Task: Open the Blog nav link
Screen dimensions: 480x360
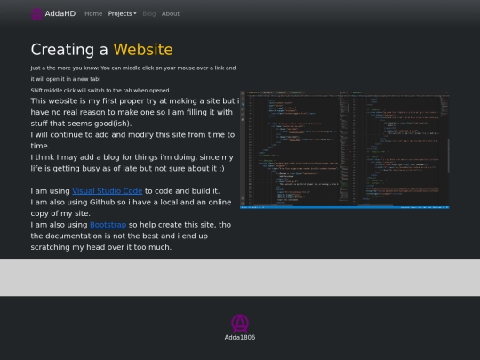Action: pyautogui.click(x=149, y=13)
